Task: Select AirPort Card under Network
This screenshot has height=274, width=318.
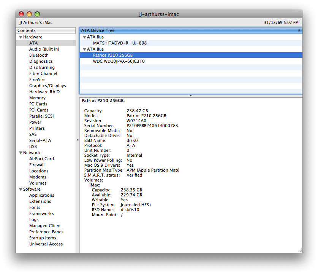Action: [41, 159]
